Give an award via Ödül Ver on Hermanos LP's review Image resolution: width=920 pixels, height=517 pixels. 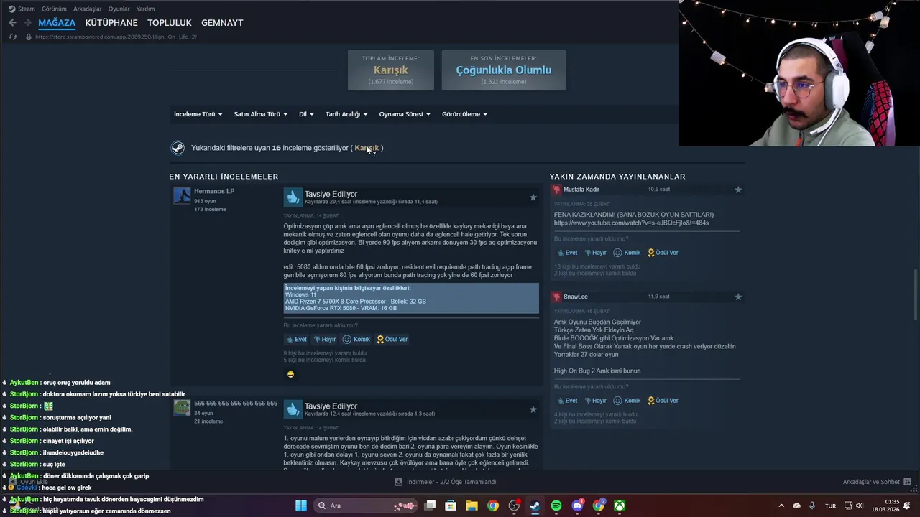pos(392,340)
